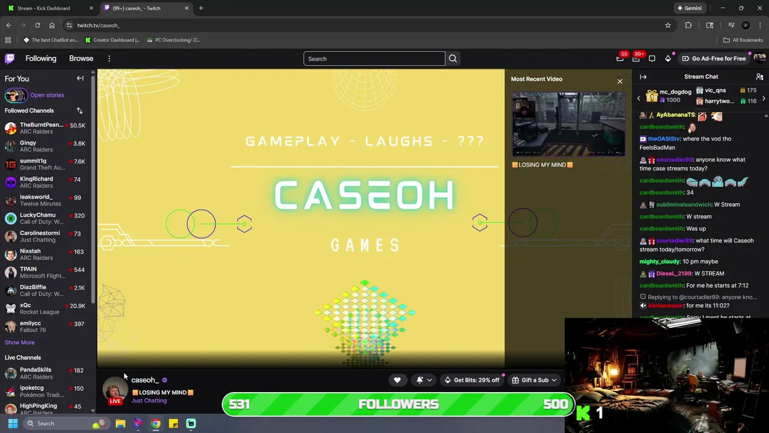Viewport: 769px width, 433px height.
Task: Open TheBurntPeanut channel in sidebar
Action: [x=46, y=128]
